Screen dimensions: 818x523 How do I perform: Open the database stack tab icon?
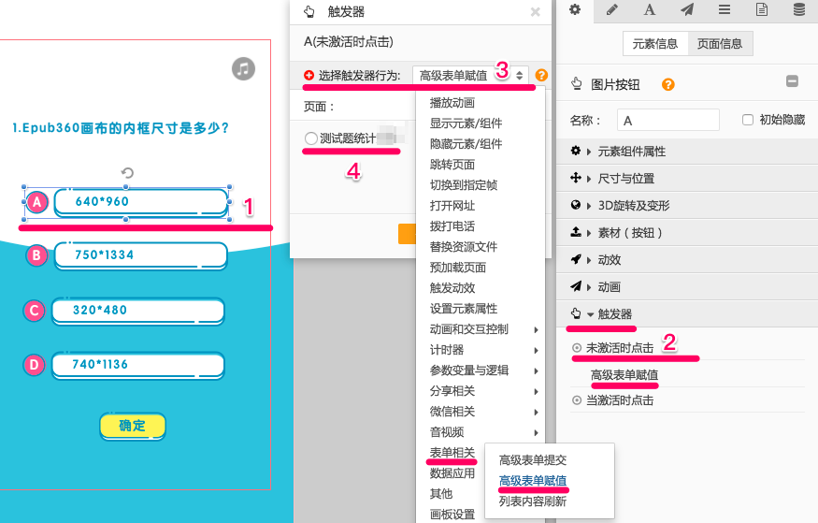click(798, 10)
